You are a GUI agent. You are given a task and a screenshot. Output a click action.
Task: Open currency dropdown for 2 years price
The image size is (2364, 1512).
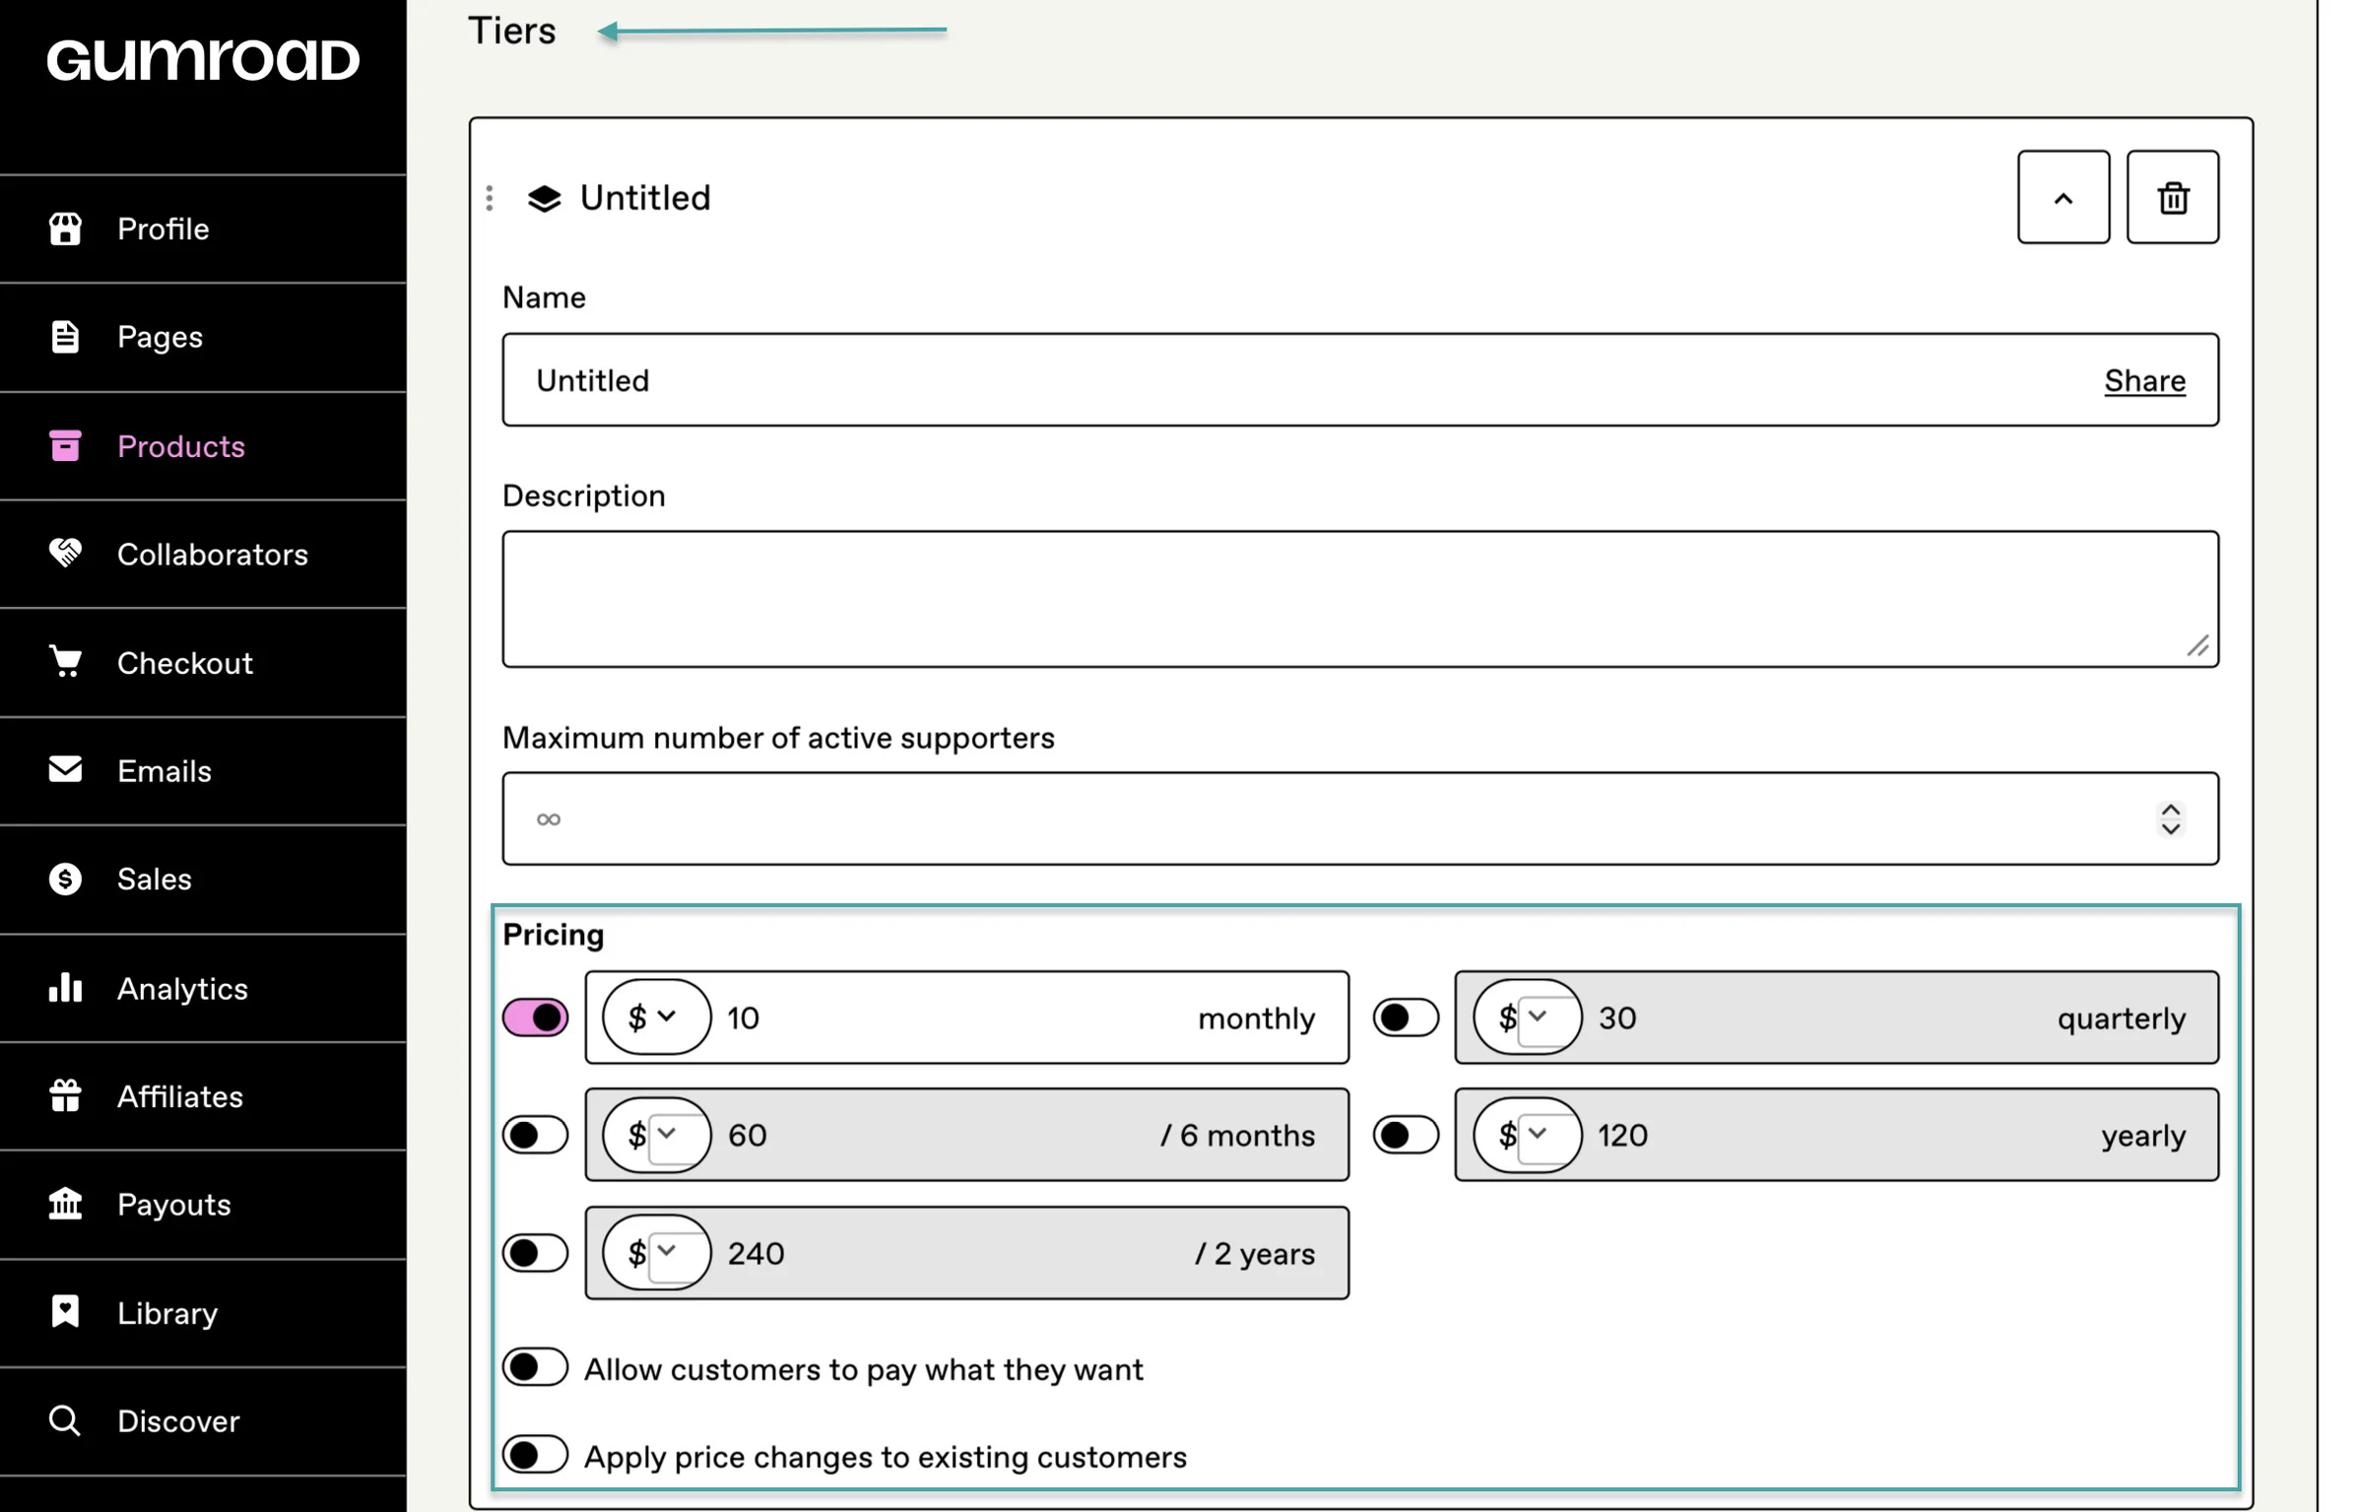[656, 1253]
